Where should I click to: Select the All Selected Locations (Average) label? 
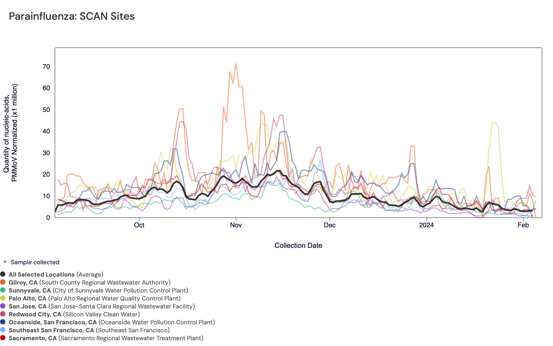56,274
